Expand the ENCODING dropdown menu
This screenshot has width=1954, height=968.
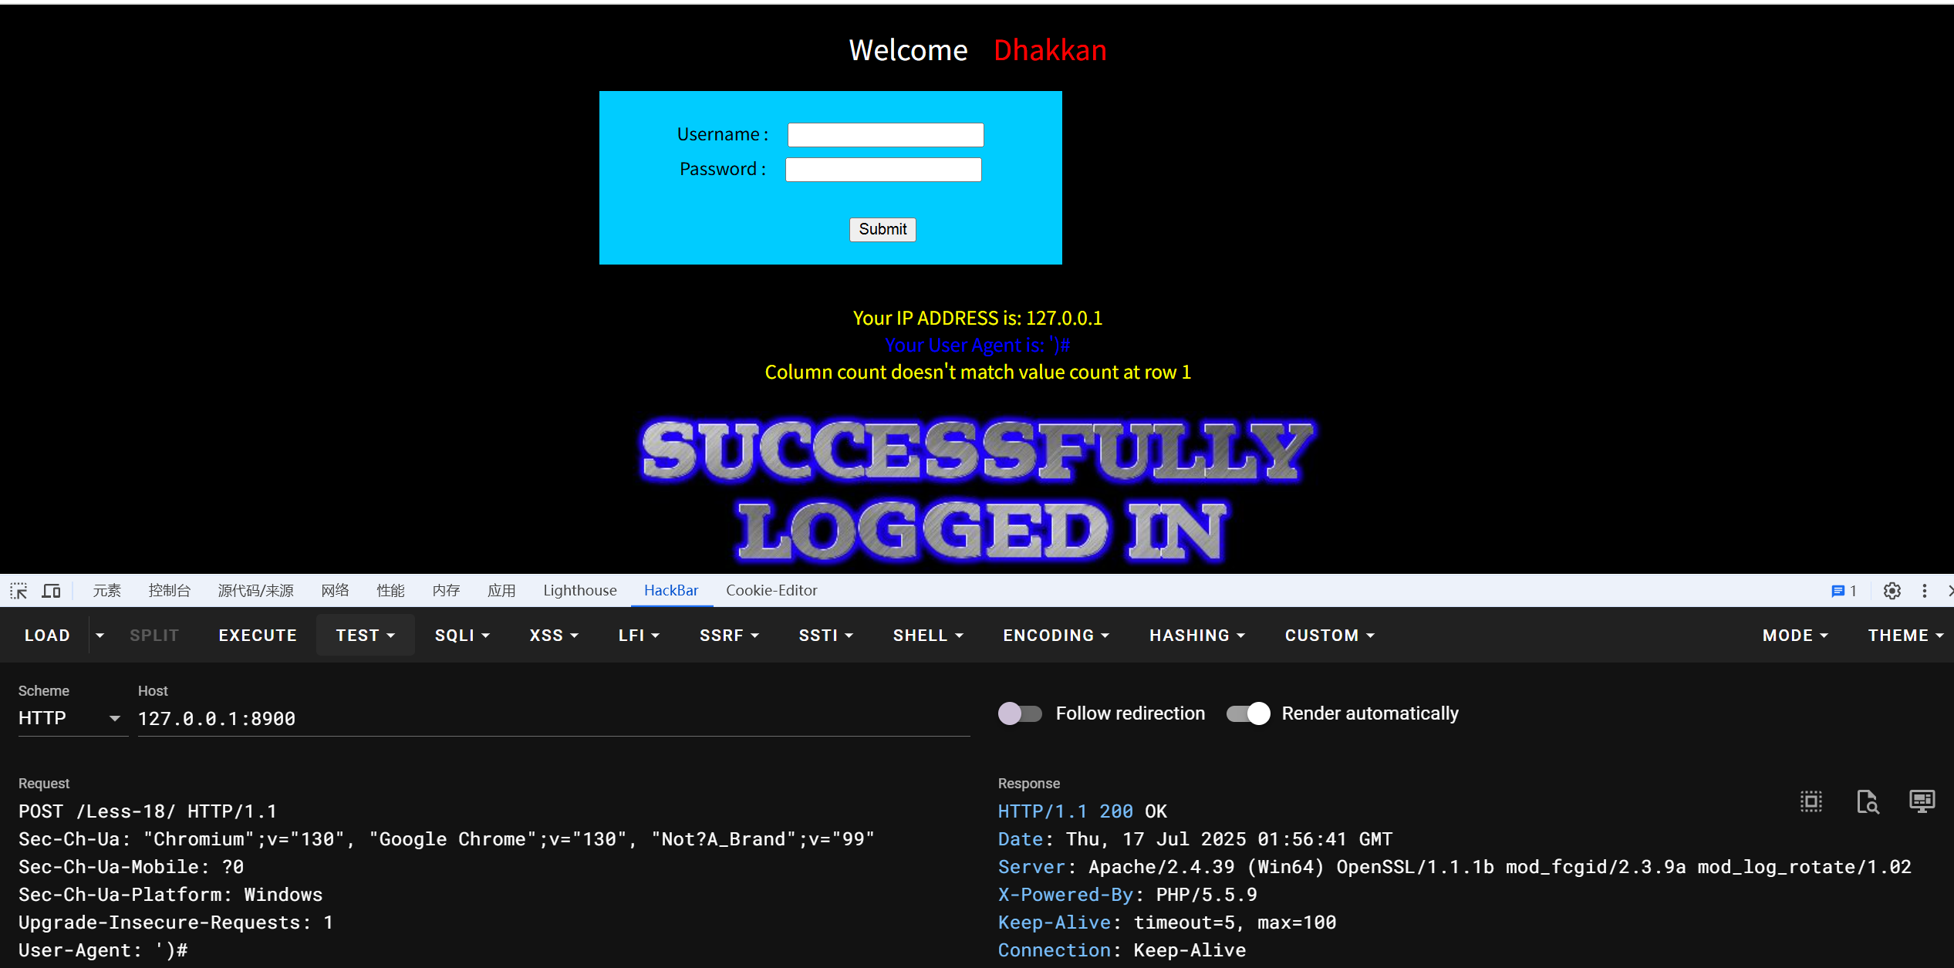pos(1055,636)
